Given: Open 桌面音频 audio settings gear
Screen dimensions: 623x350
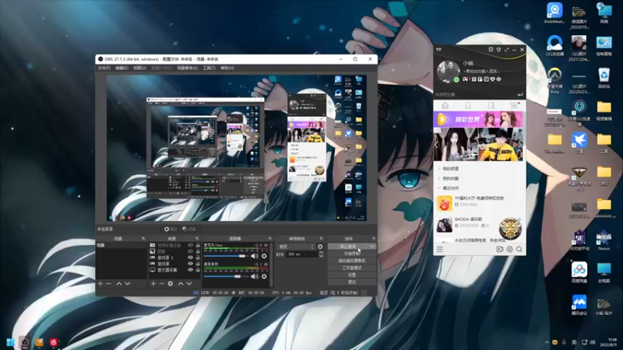Looking at the screenshot, I should (264, 276).
